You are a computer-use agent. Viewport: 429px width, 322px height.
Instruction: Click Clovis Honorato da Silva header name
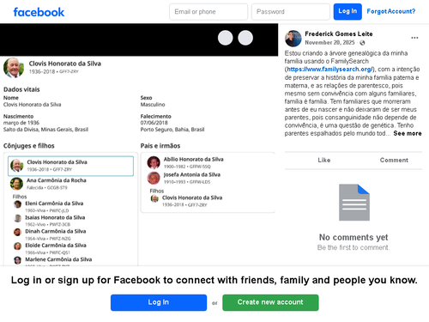point(65,64)
